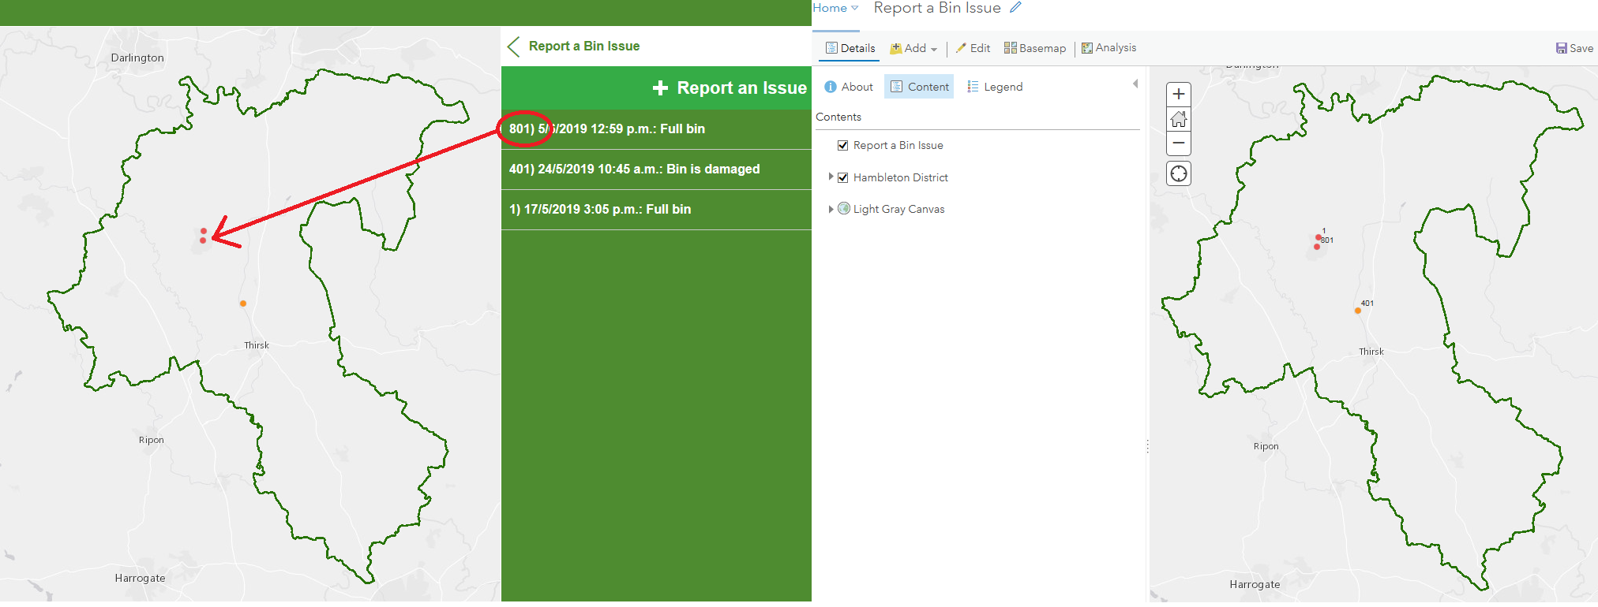Screen dimensions: 1598x607
Task: Switch to the Legend tab
Action: [x=995, y=87]
